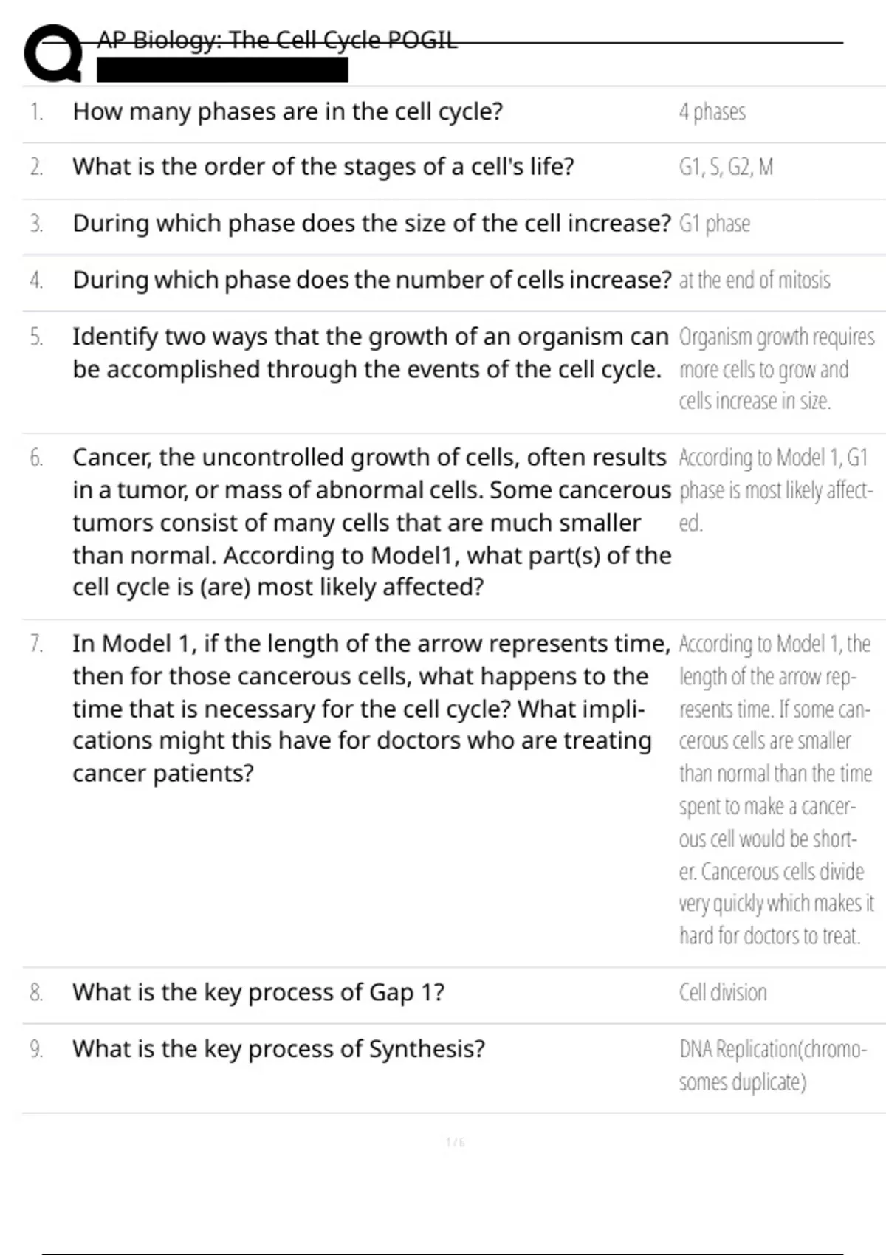Select the question about arrow length representing time
The height and width of the screenshot is (1255, 886).
click(x=370, y=708)
